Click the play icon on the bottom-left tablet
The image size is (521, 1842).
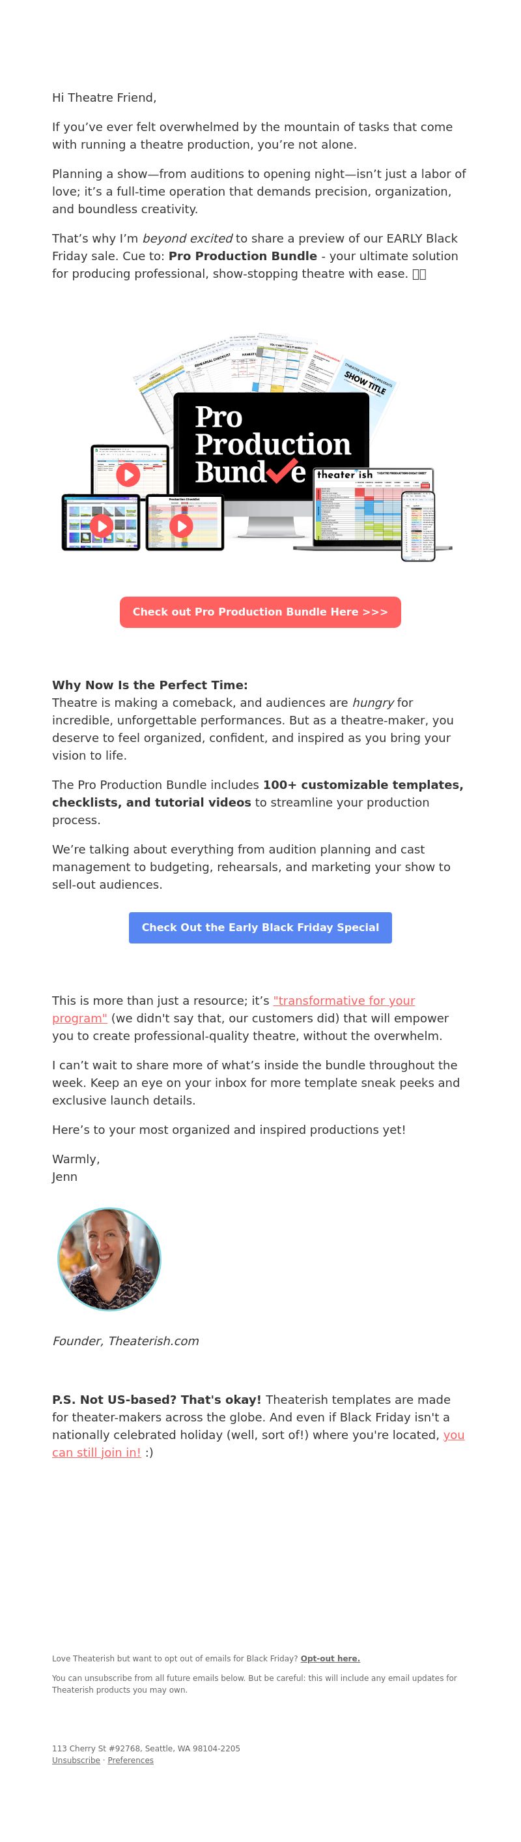(101, 526)
